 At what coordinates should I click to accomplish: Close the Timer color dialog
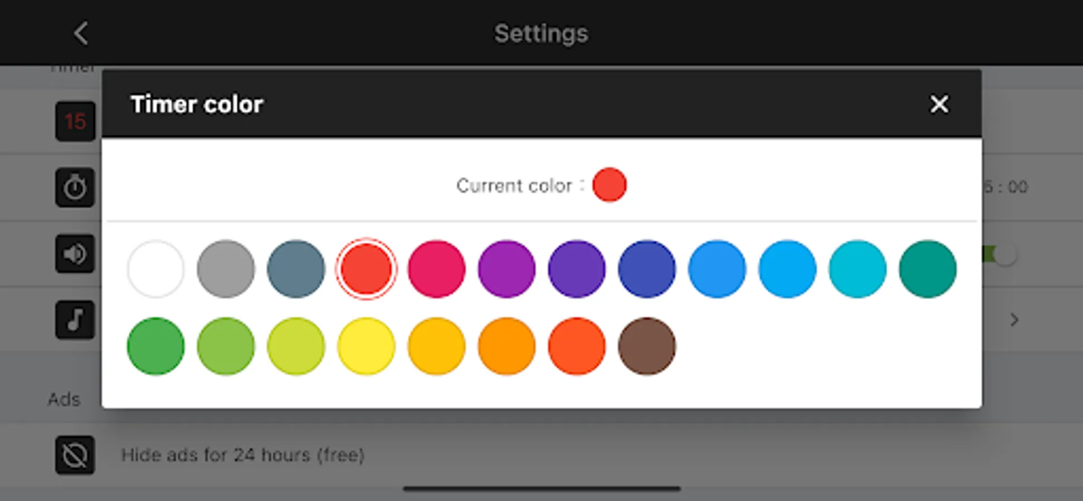coord(939,104)
